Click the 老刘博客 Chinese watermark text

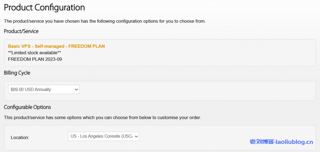(262, 142)
